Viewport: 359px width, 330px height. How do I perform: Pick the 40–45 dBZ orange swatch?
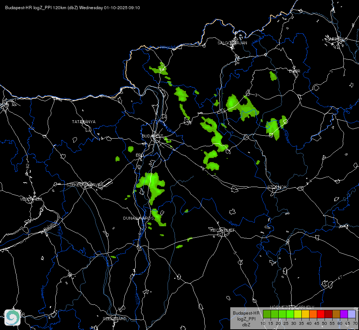[x=313, y=314]
